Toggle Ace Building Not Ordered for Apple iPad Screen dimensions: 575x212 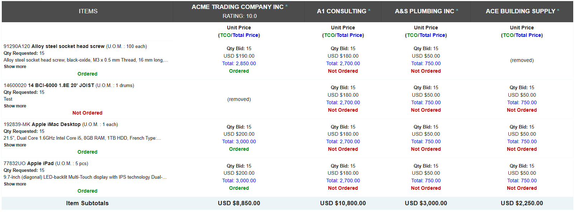[x=522, y=188]
